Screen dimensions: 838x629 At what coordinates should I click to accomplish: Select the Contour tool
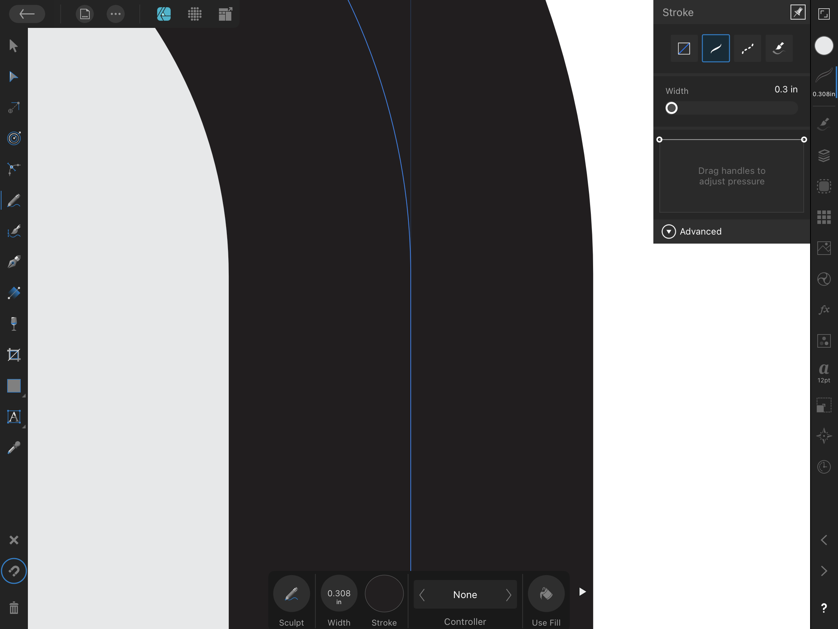coord(14,138)
